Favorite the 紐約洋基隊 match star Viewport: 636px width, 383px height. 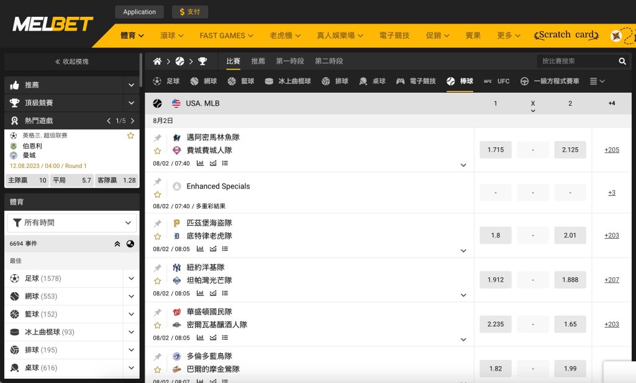pos(157,281)
